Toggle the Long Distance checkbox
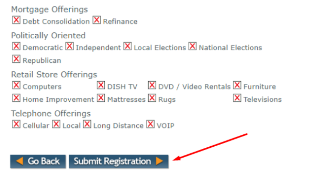 (87, 125)
